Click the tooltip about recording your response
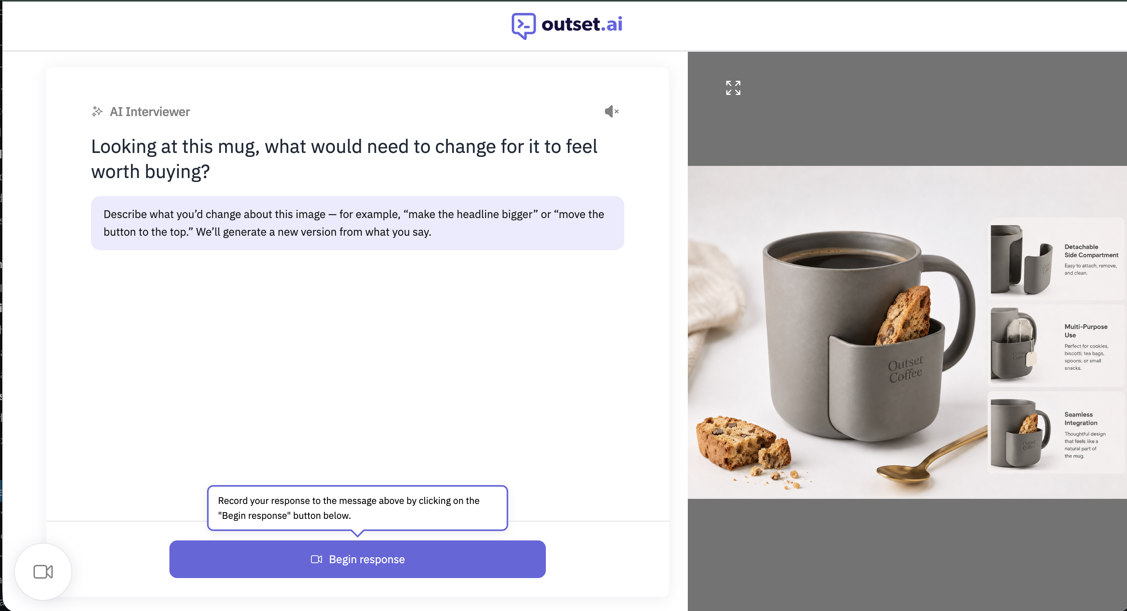1127x611 pixels. coord(357,508)
